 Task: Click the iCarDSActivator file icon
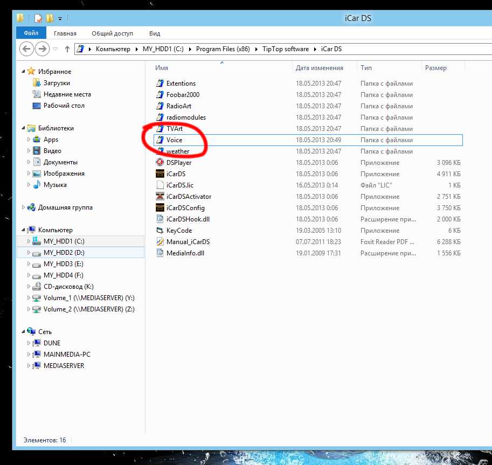160,197
